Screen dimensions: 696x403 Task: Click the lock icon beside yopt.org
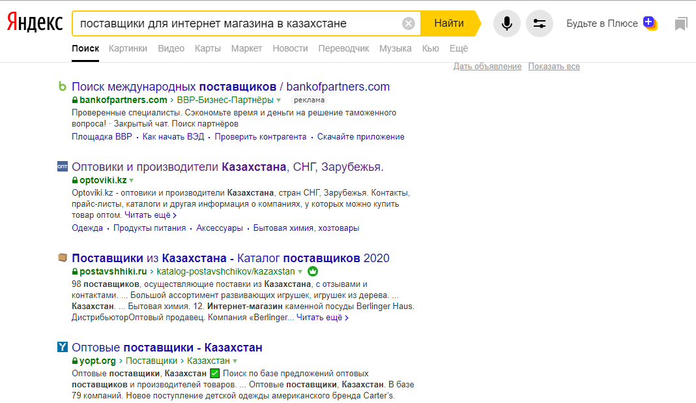74,361
